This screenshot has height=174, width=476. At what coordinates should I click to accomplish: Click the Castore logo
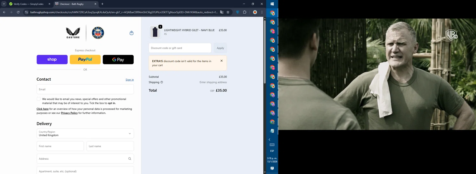[73, 33]
